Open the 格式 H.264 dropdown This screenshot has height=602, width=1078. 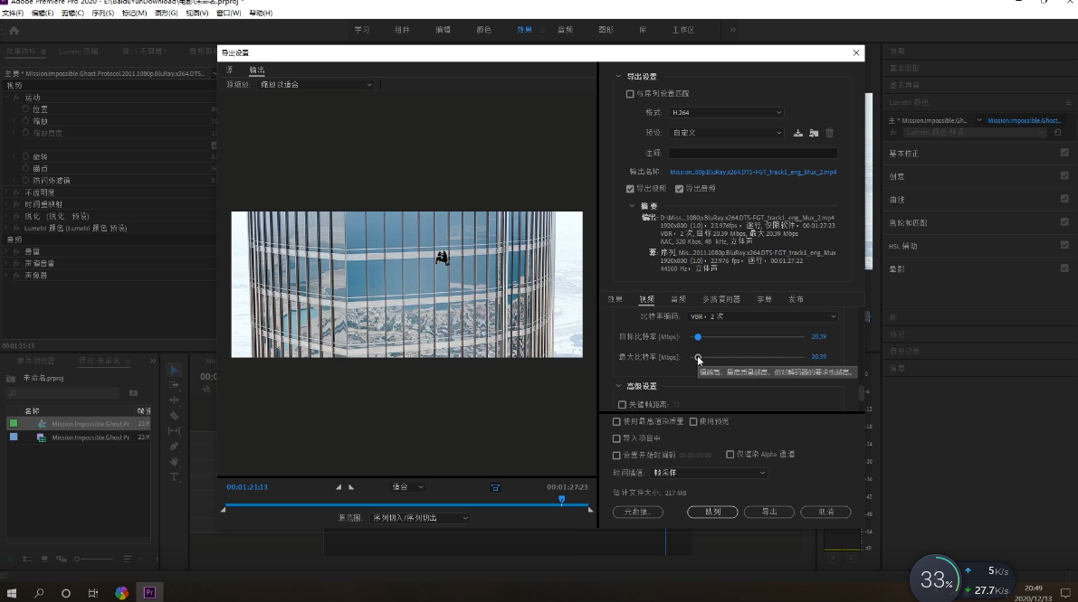tap(726, 113)
